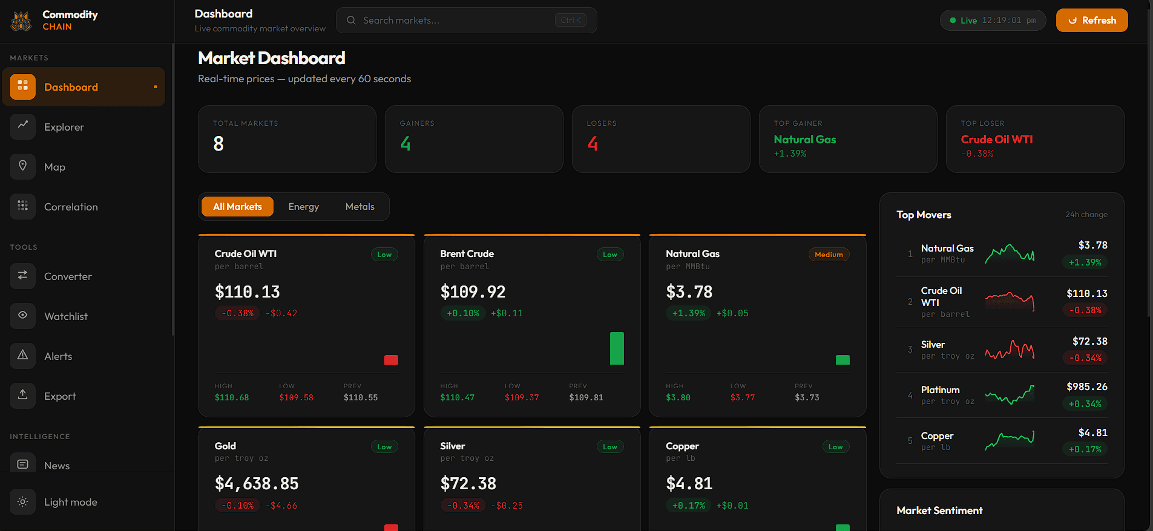This screenshot has height=531, width=1153.
Task: Click the Low badge on Crude Oil WTI
Action: (x=384, y=255)
